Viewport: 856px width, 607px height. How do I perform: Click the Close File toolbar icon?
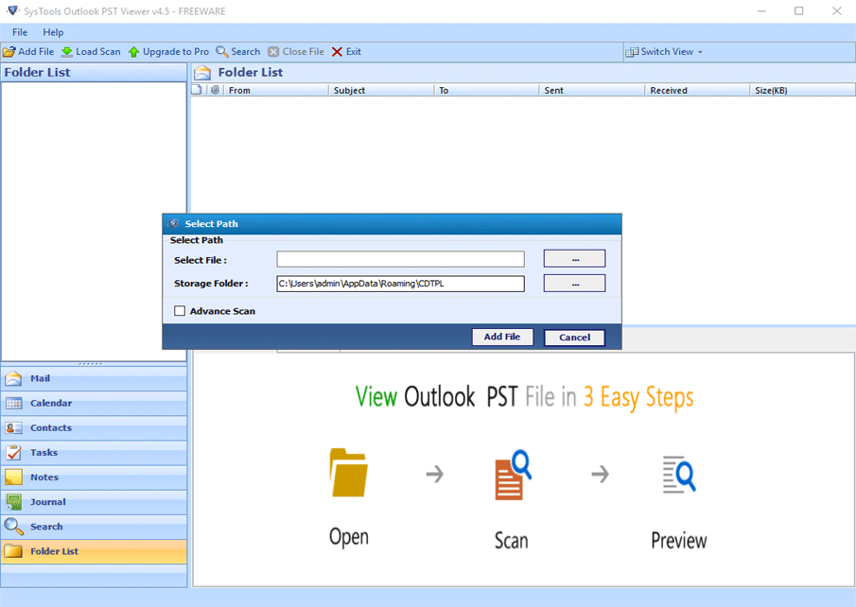click(x=273, y=52)
